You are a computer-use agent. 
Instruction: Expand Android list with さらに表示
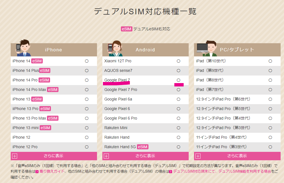coord(145,156)
